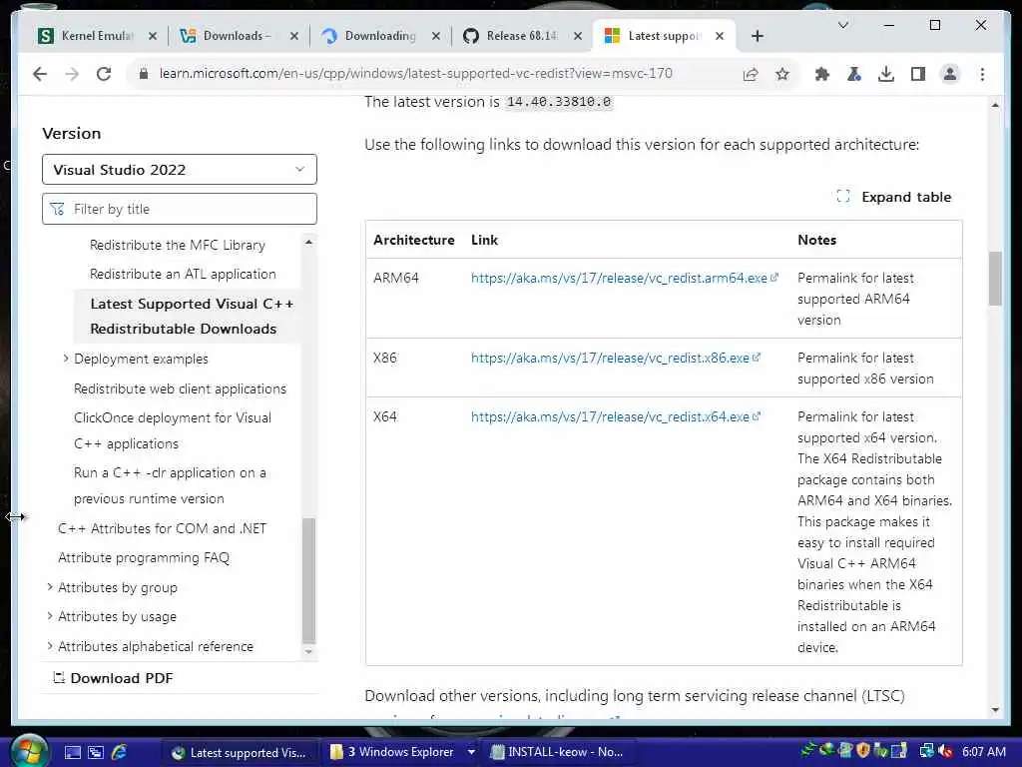Click the address bar URL
The image size is (1022, 767).
tap(416, 74)
